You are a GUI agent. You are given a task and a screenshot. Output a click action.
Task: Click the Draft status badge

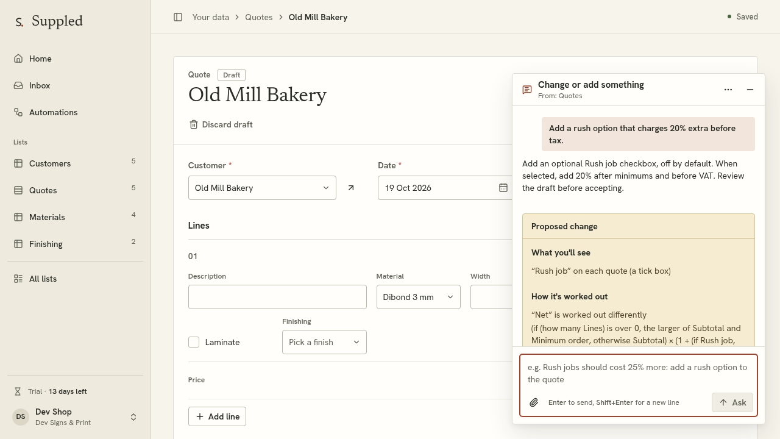click(232, 75)
